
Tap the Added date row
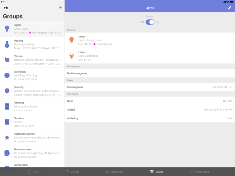tap(150, 110)
